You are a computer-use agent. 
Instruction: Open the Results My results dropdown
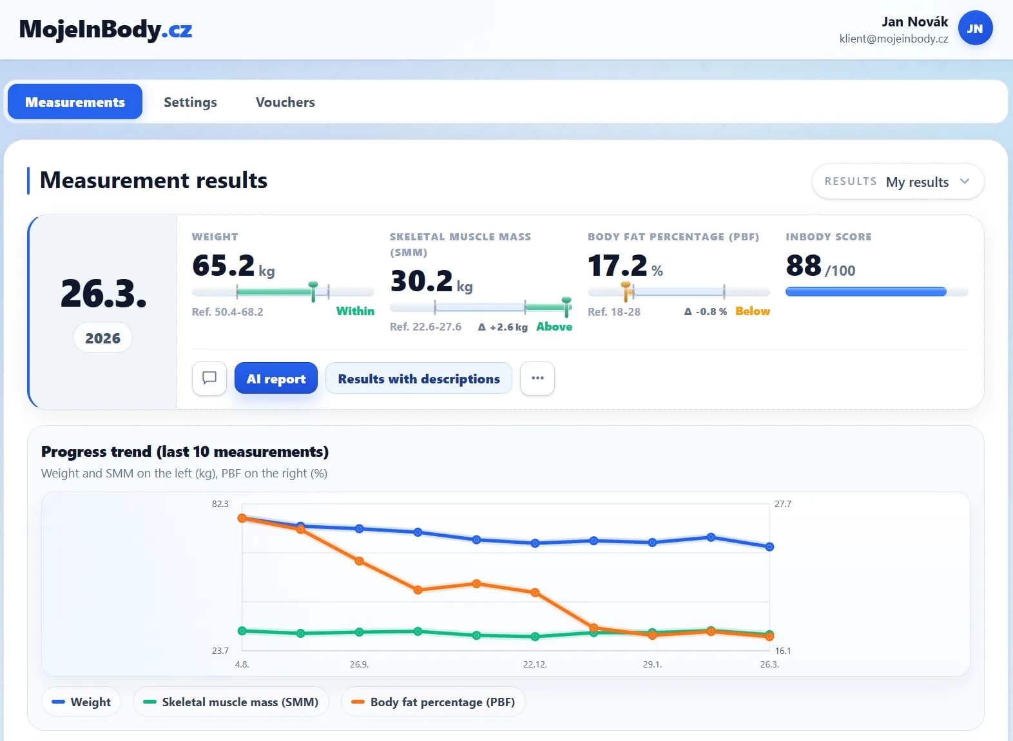click(x=898, y=182)
